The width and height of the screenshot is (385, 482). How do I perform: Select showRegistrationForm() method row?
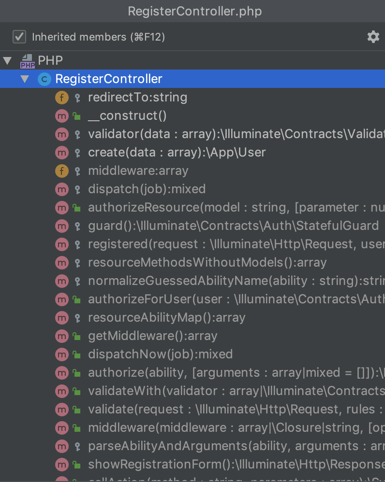pyautogui.click(x=192, y=465)
